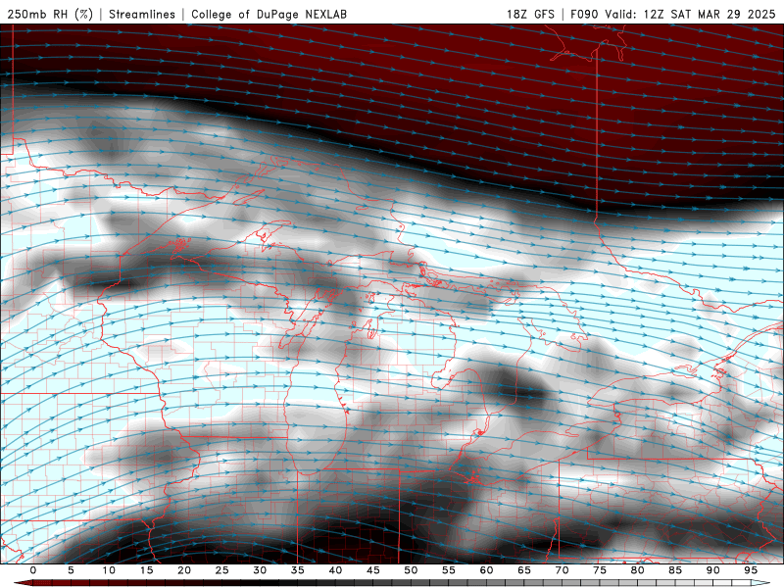Click the "12Z SAT MAR 29 2025" valid time

[709, 14]
